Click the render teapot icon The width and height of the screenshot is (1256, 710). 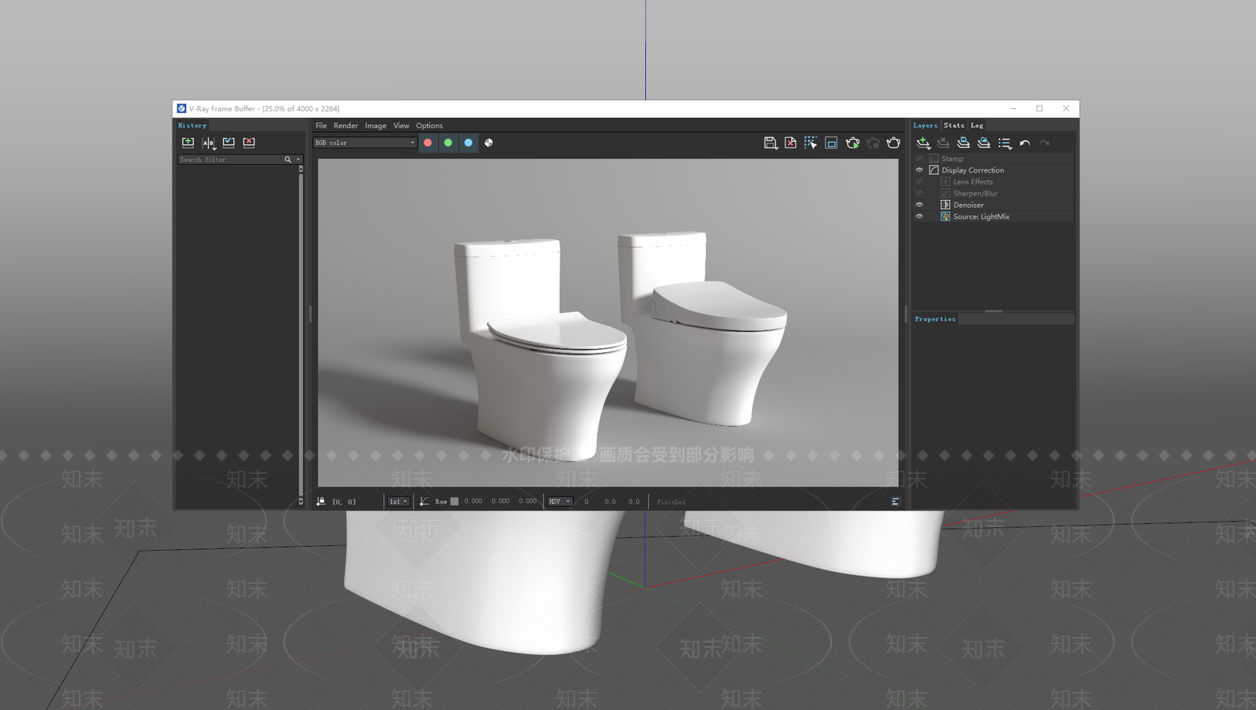(893, 143)
